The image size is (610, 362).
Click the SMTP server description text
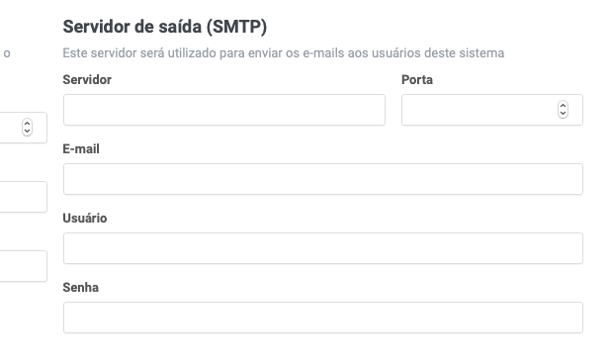283,53
